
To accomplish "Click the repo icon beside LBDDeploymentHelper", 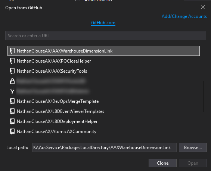I will click(x=12, y=121).
